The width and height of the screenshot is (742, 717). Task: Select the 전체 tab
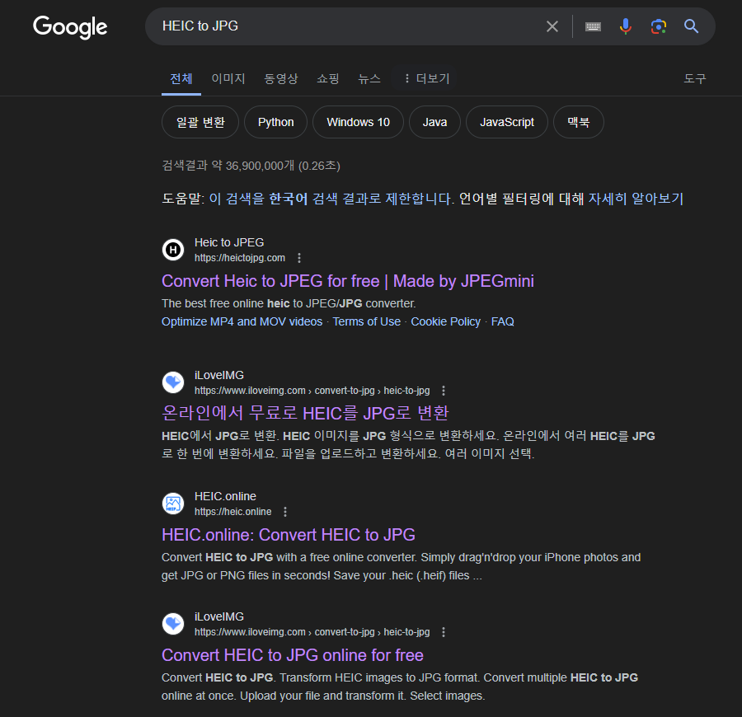[x=181, y=78]
